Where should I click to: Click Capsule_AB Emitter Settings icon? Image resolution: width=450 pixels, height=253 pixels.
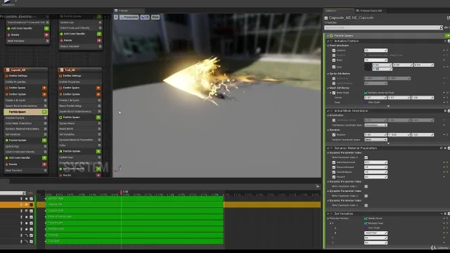coord(6,76)
